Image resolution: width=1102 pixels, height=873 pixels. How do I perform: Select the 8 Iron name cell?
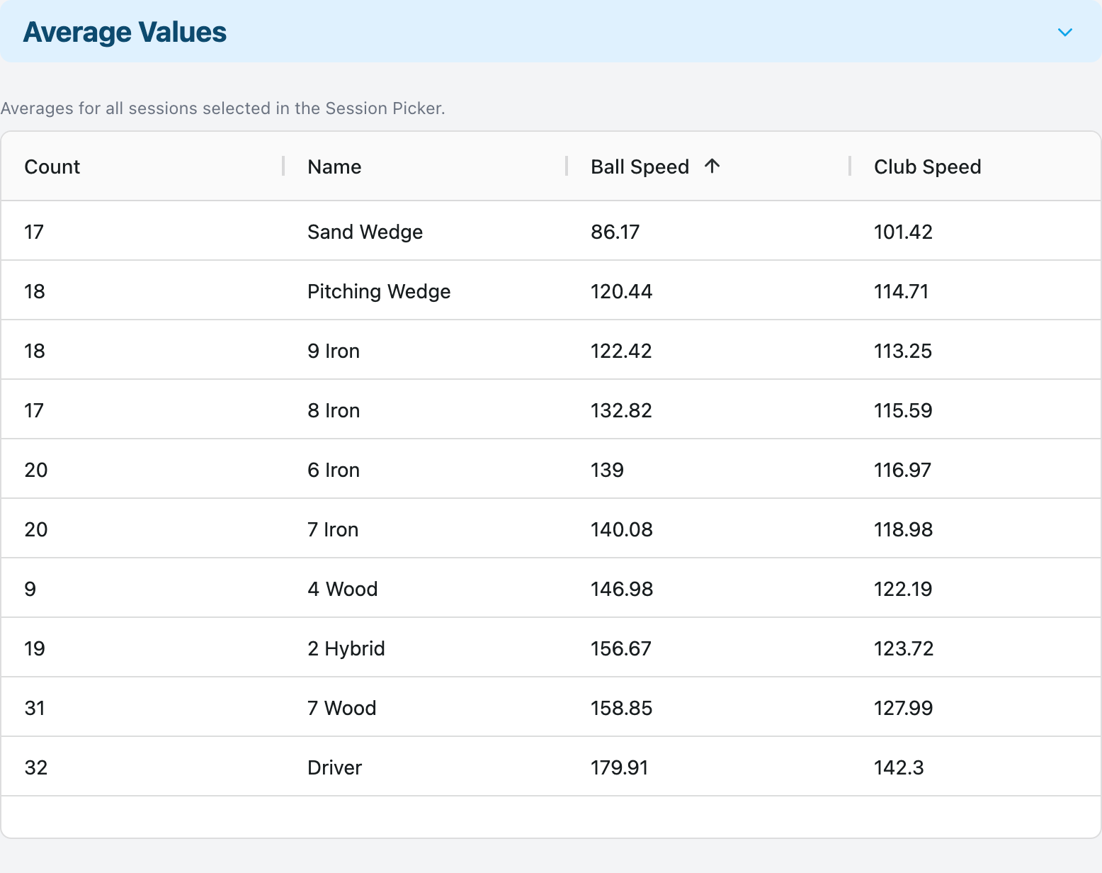(x=334, y=410)
